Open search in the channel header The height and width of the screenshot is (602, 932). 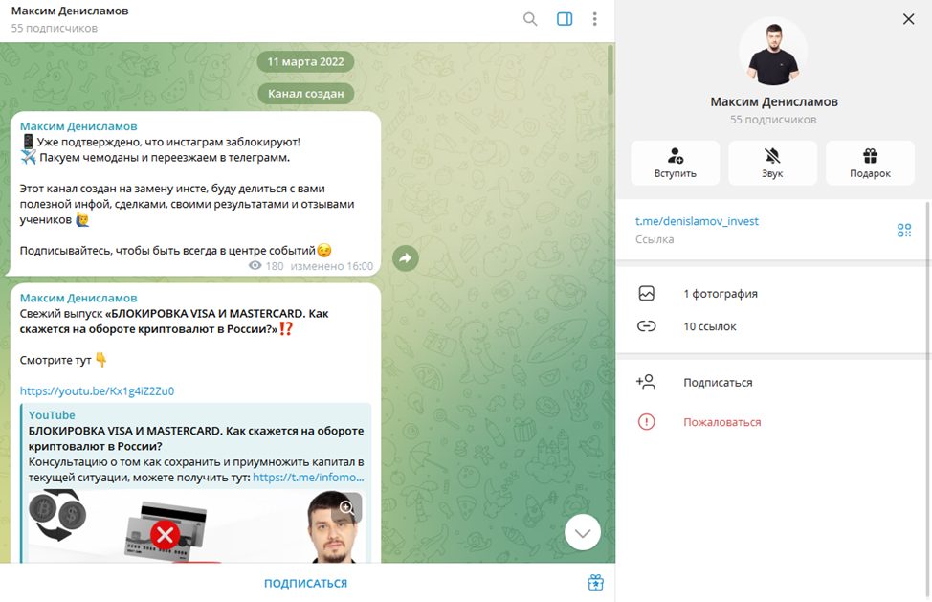tap(530, 19)
